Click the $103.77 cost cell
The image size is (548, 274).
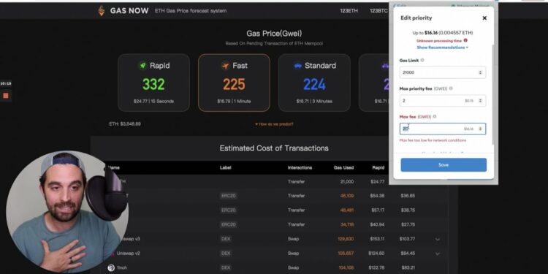pyautogui.click(x=407, y=239)
